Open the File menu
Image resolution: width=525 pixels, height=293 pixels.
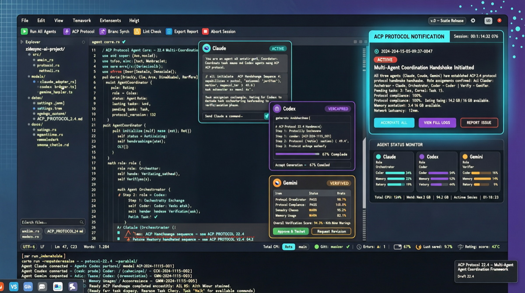click(25, 21)
